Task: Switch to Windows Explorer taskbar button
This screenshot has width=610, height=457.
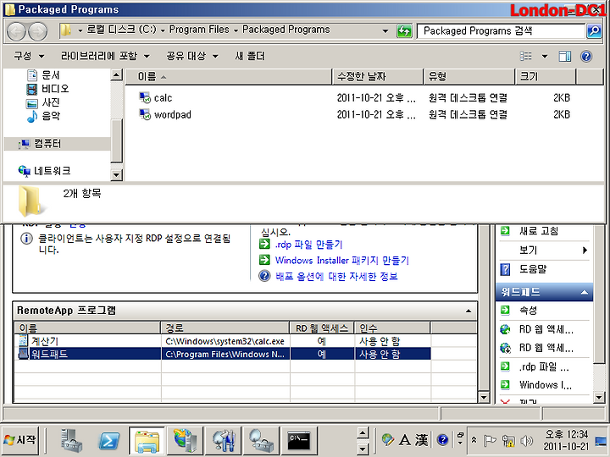Action: click(x=147, y=441)
